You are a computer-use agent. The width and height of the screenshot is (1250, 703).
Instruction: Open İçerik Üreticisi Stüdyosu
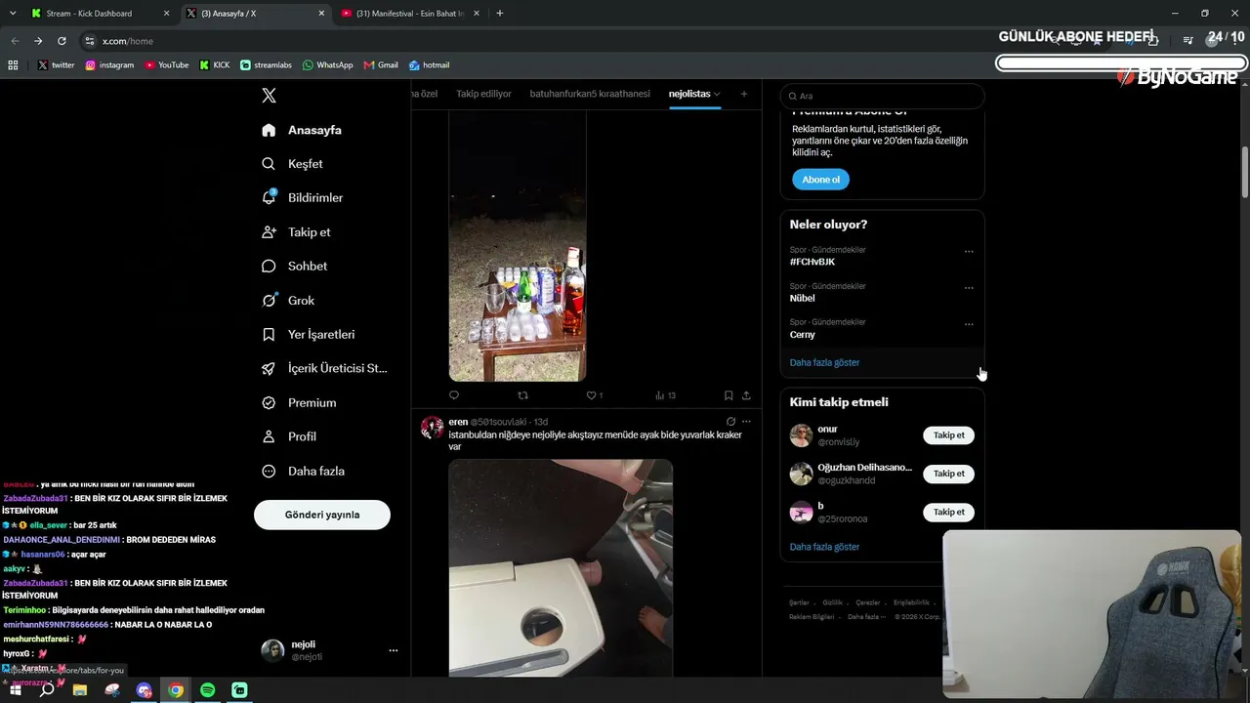(x=325, y=368)
